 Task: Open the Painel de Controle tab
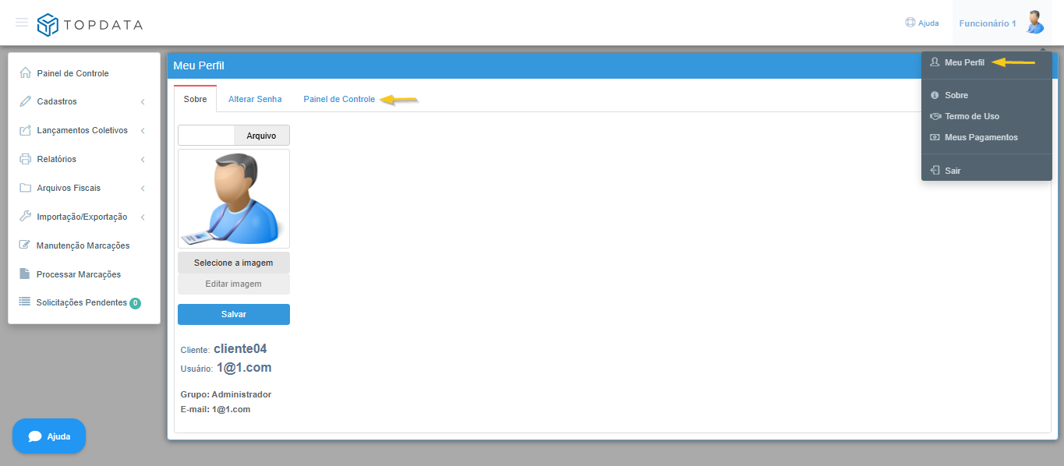pyautogui.click(x=339, y=99)
